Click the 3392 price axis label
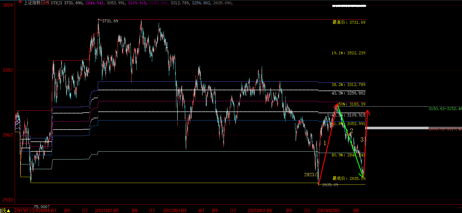This screenshot has width=462, height=213. 8,70
